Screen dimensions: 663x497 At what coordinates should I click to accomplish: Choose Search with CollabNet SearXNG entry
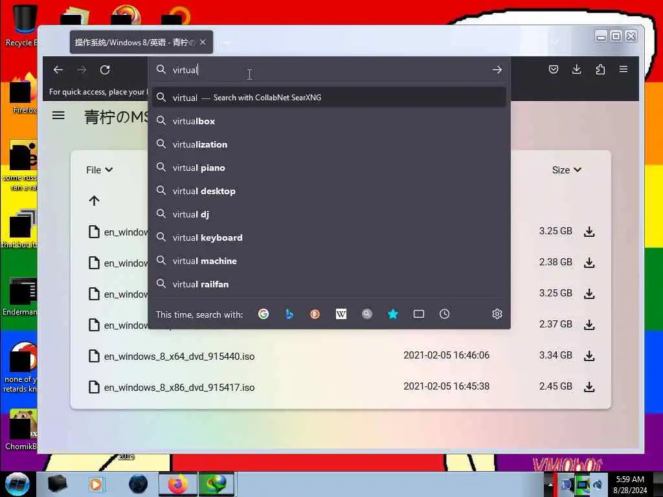click(x=330, y=98)
